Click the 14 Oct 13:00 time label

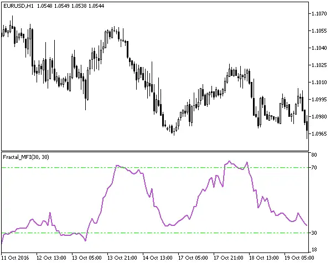(158, 258)
